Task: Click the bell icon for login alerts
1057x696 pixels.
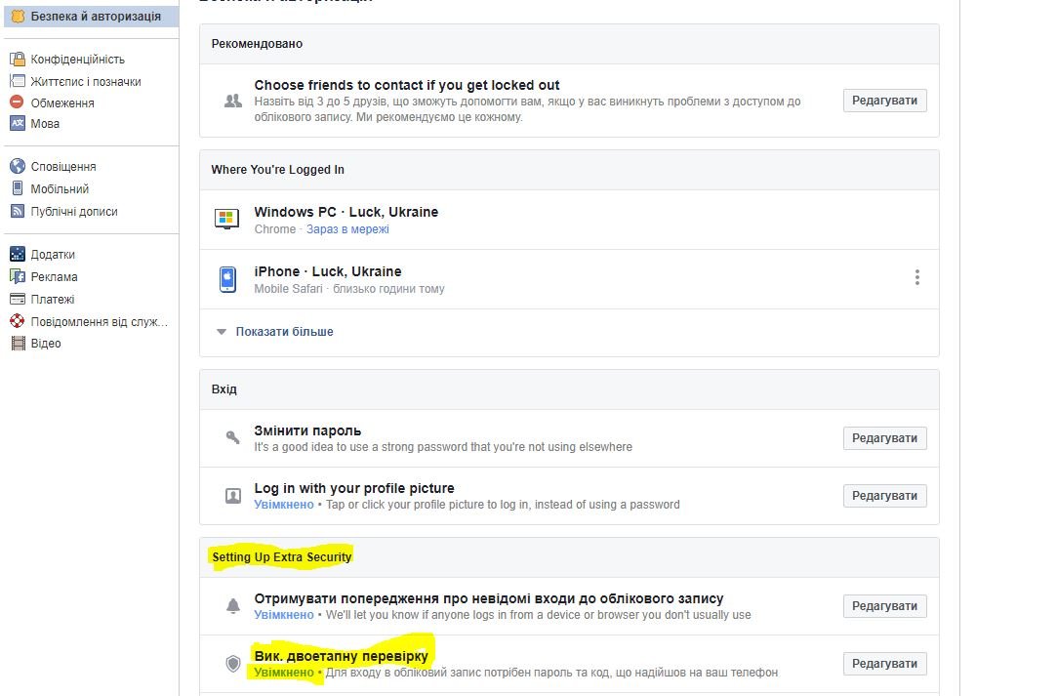Action: (x=232, y=606)
